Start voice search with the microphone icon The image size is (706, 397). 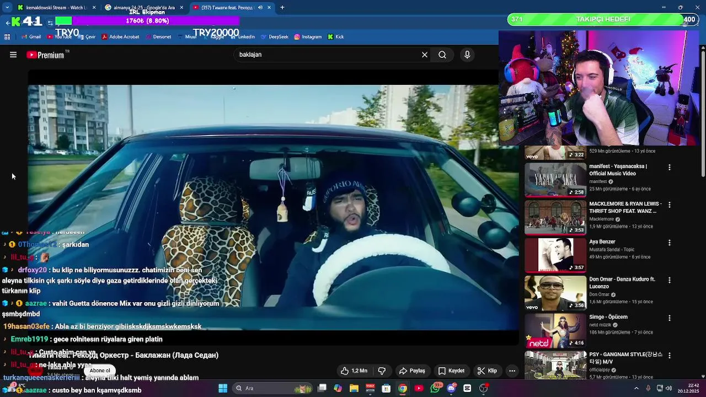(467, 55)
